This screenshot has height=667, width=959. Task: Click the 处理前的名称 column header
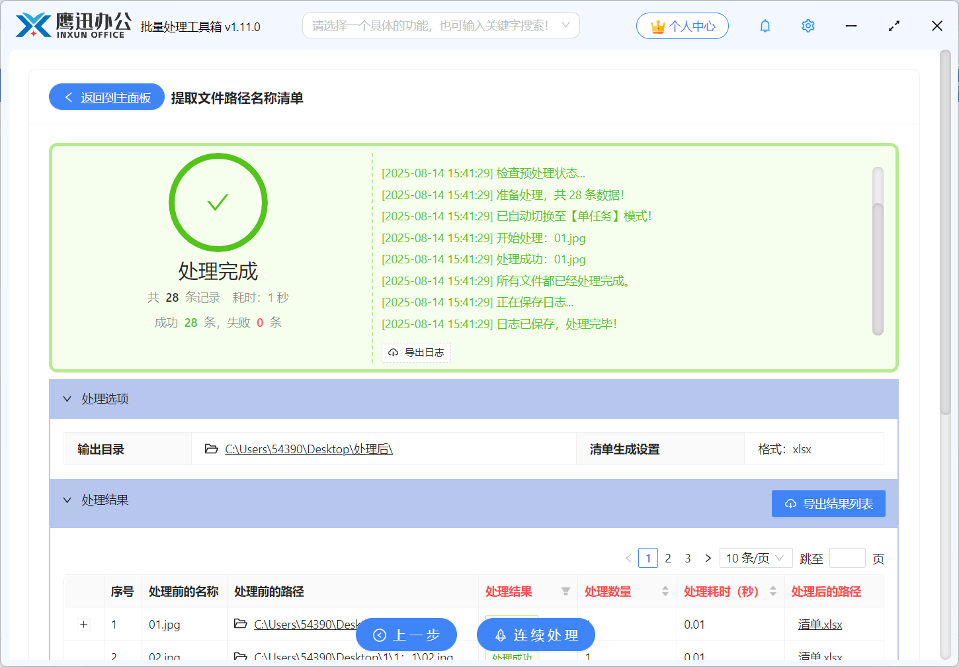click(x=184, y=592)
